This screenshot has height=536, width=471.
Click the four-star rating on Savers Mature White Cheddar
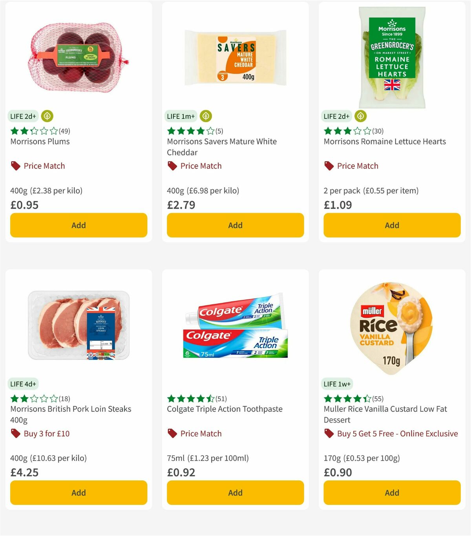[191, 131]
